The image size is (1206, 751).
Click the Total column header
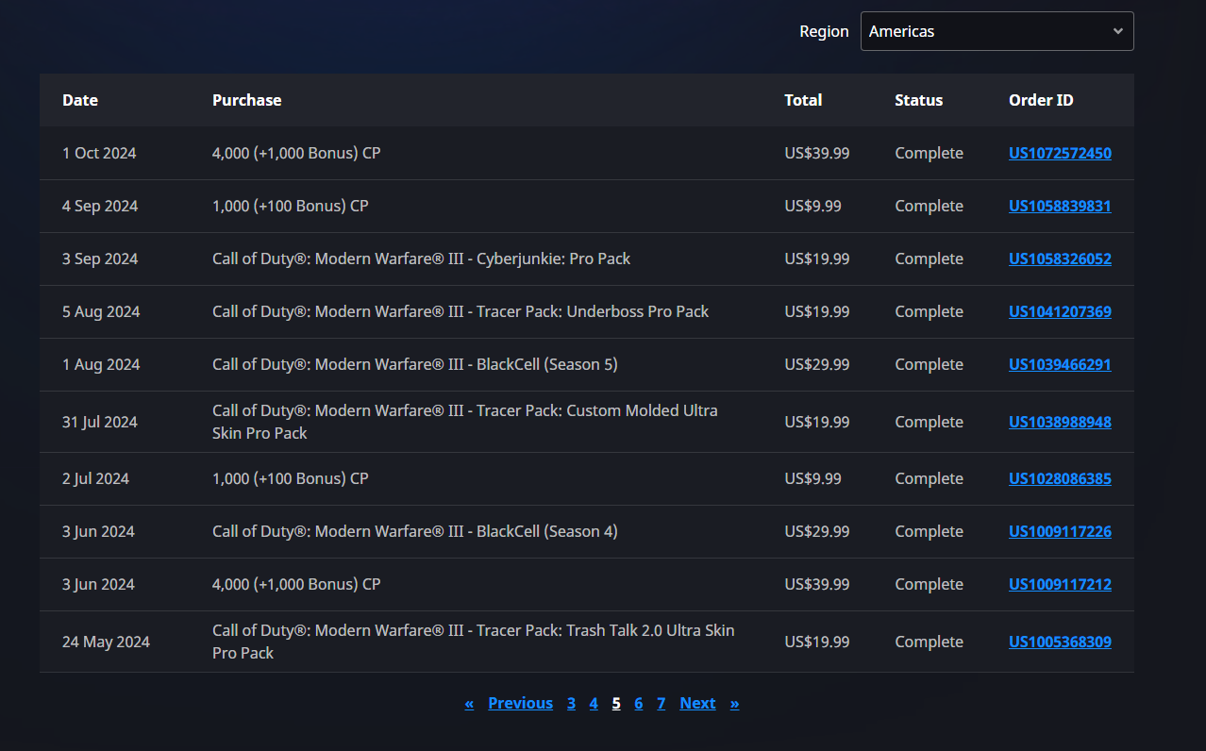click(x=803, y=100)
